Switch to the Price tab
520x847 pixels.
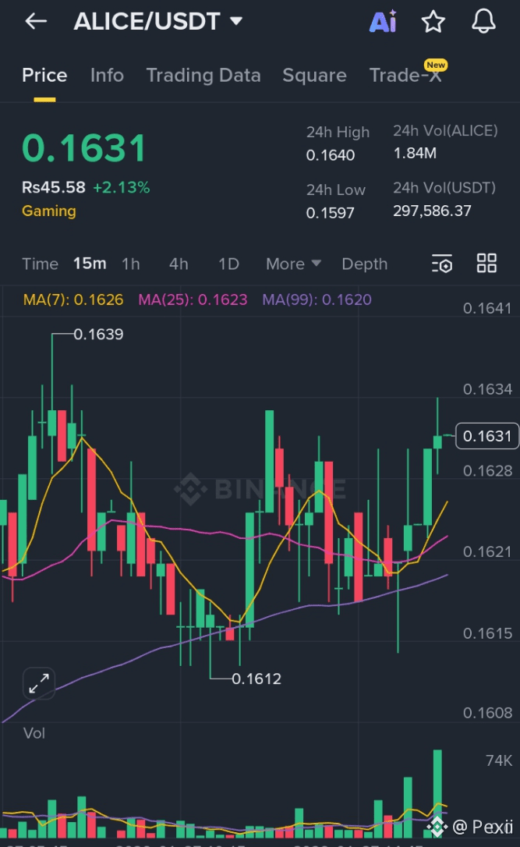[44, 75]
